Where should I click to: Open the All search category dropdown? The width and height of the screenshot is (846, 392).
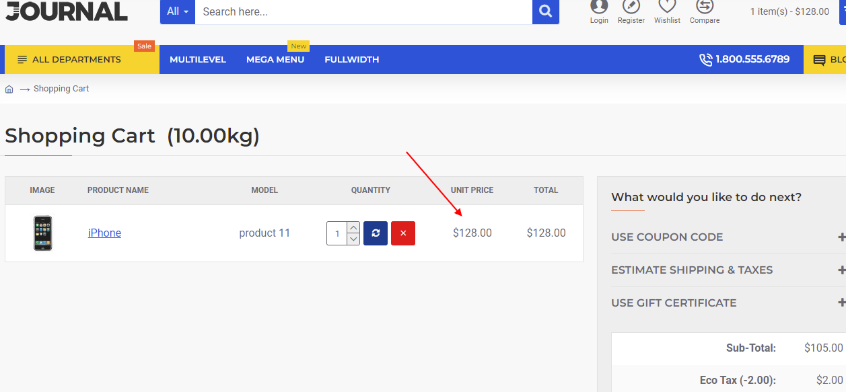178,11
